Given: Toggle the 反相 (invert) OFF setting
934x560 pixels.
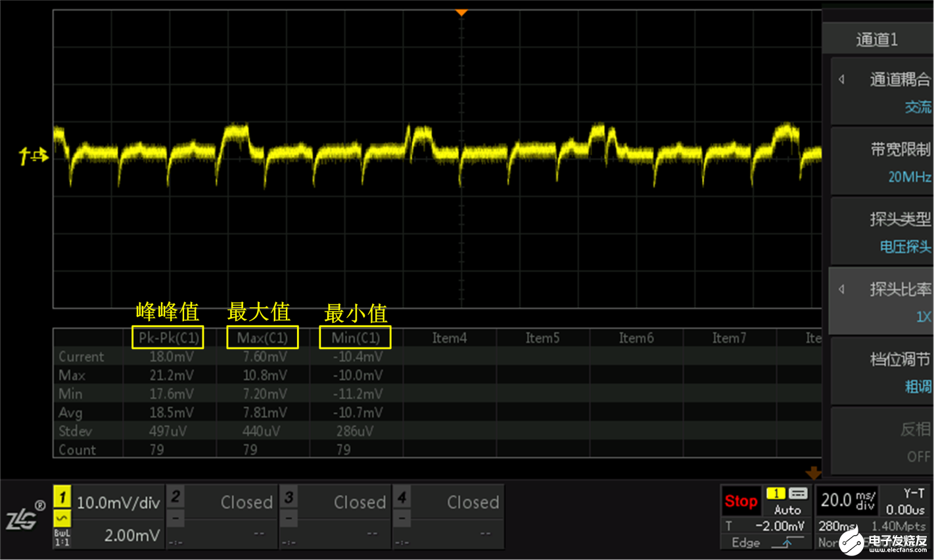Looking at the screenshot, I should [x=882, y=442].
